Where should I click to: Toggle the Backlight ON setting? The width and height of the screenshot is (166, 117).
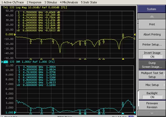[x=152, y=95]
